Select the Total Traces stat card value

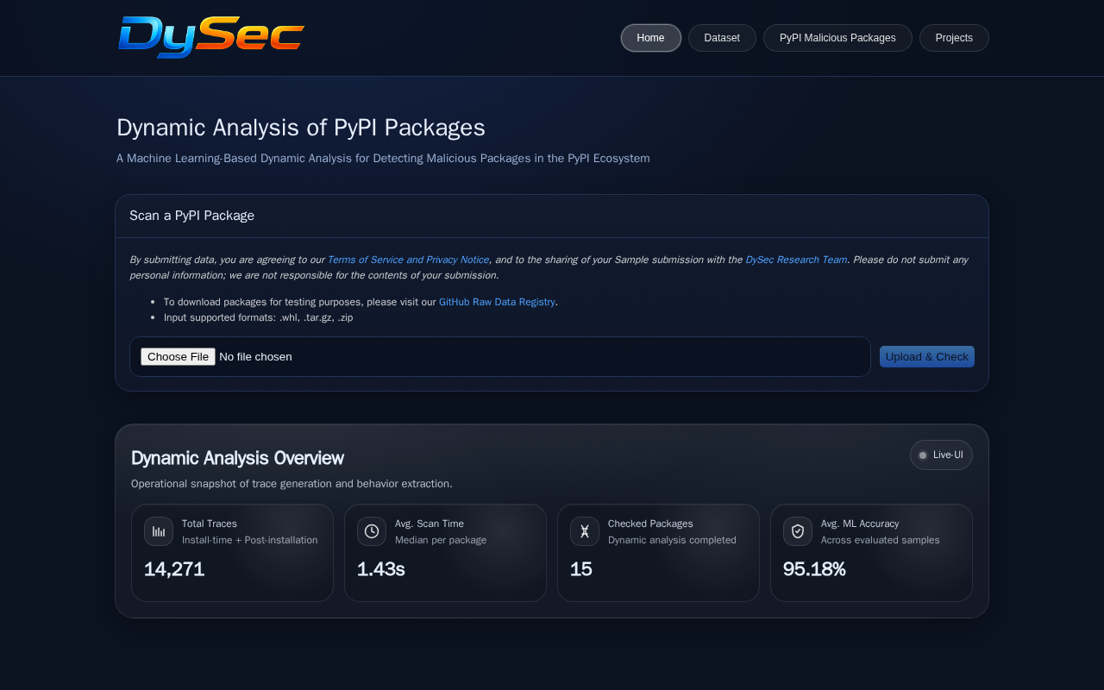point(174,569)
